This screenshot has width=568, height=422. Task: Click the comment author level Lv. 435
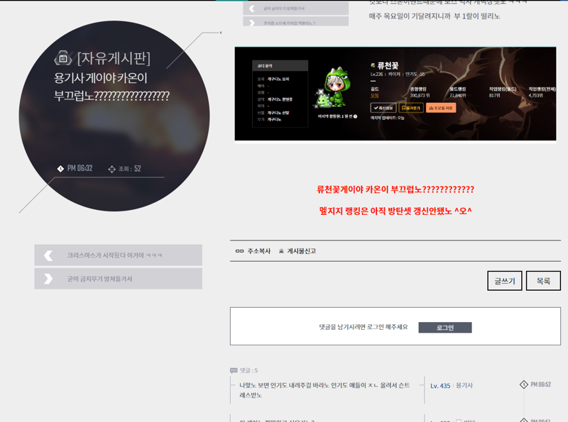point(440,386)
